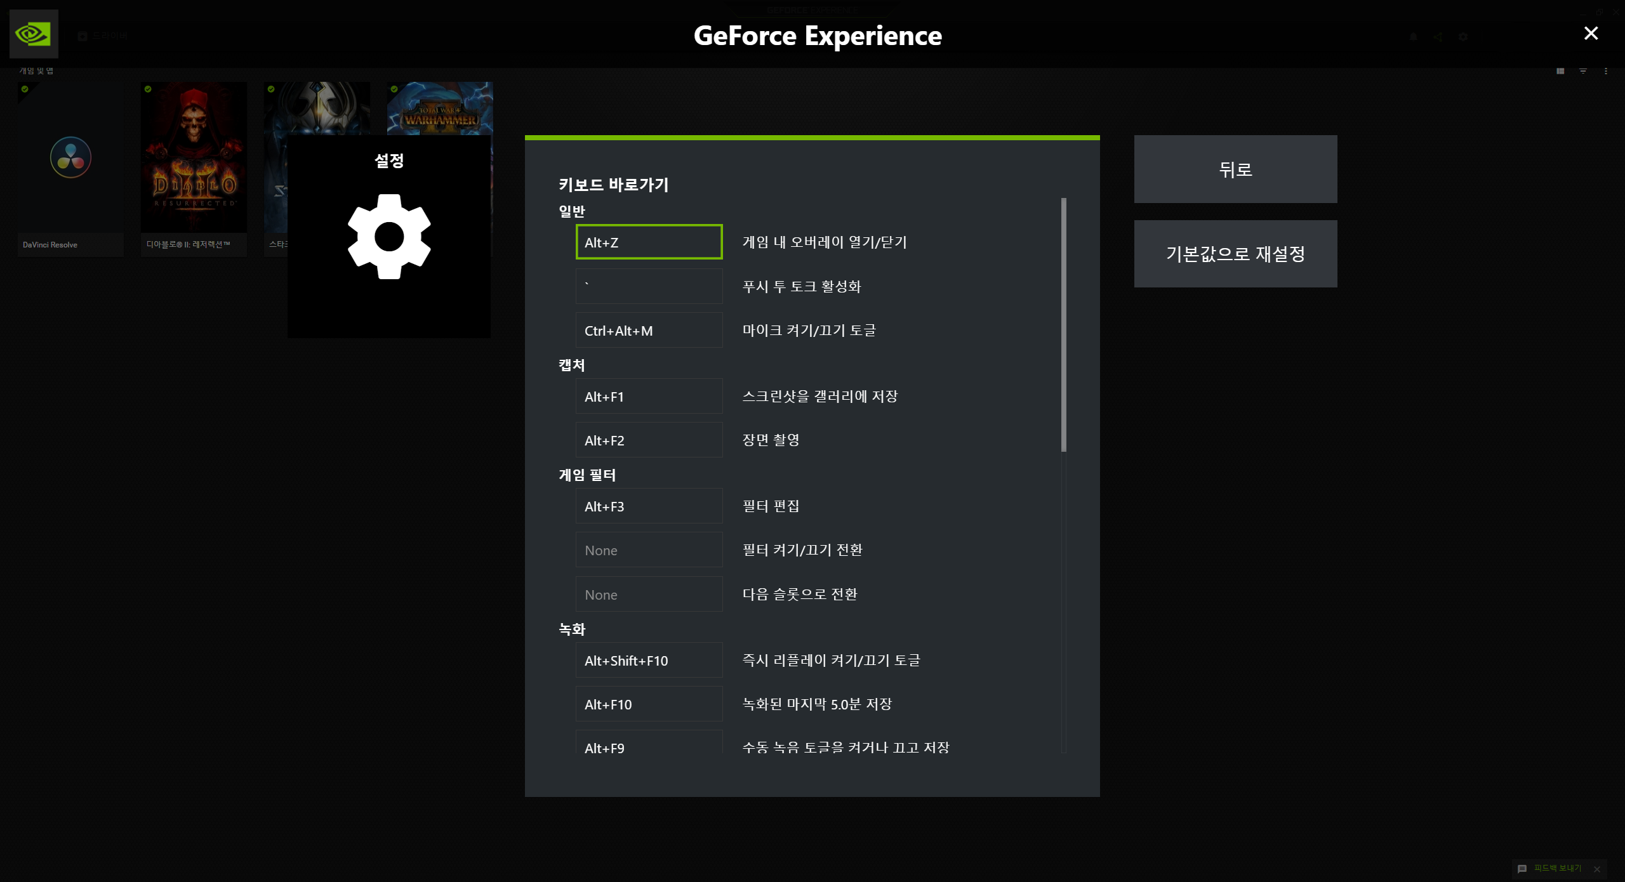Image resolution: width=1625 pixels, height=882 pixels.
Task: Click the push-to-talk shortcut field
Action: (648, 286)
